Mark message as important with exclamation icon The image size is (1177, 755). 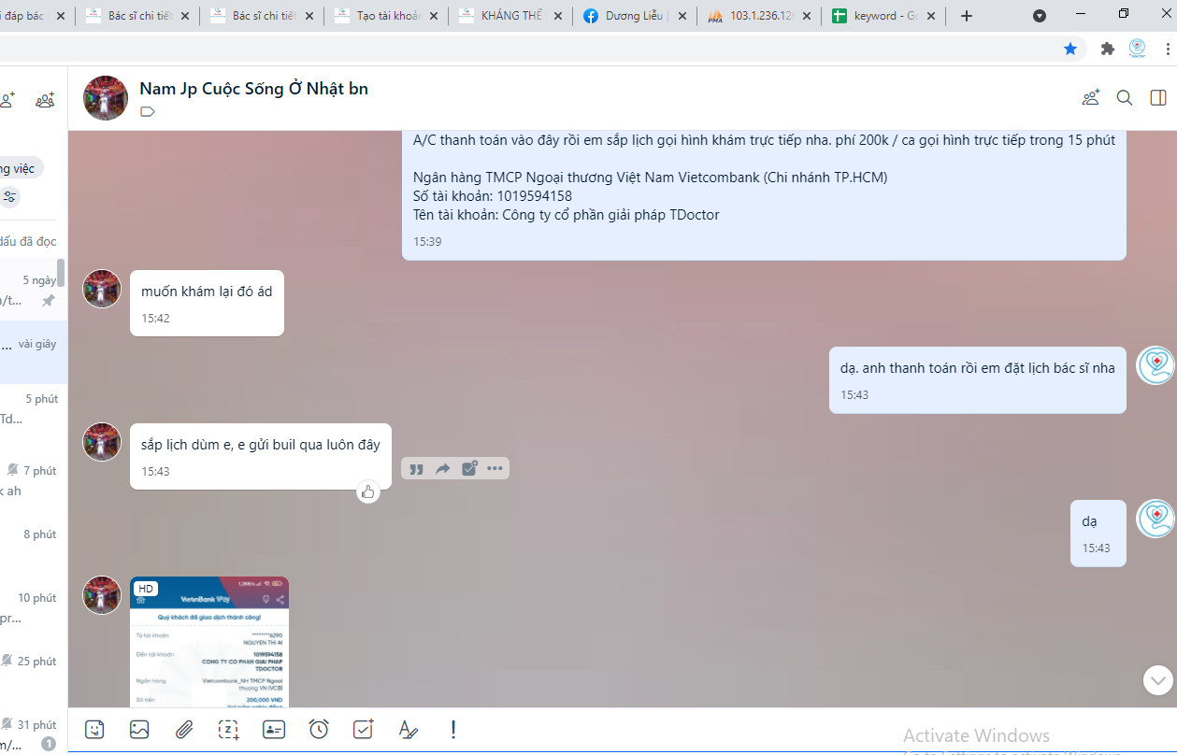pyautogui.click(x=453, y=729)
